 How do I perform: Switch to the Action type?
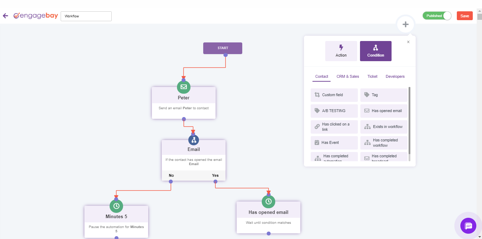pyautogui.click(x=341, y=51)
